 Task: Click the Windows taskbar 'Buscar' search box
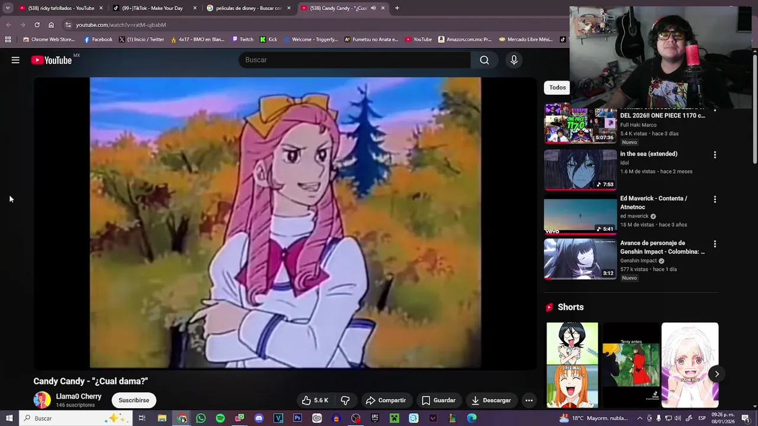coord(76,418)
